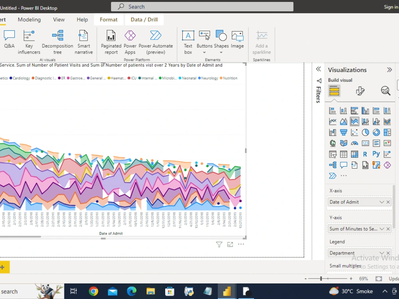399x299 pixels.
Task: Select the globe map visual
Action: click(x=332, y=143)
